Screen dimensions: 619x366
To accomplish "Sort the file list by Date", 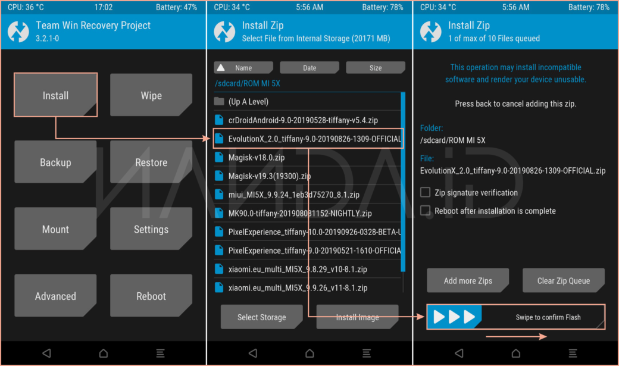I will click(x=309, y=68).
